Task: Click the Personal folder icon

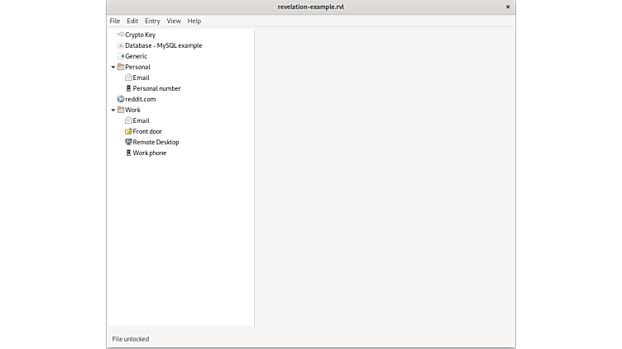Action: coord(121,67)
